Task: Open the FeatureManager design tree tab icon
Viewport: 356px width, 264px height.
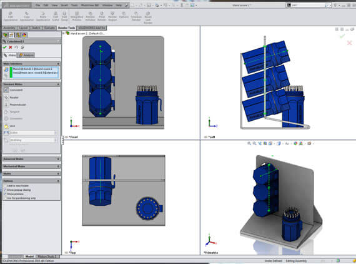Action: click(5, 35)
